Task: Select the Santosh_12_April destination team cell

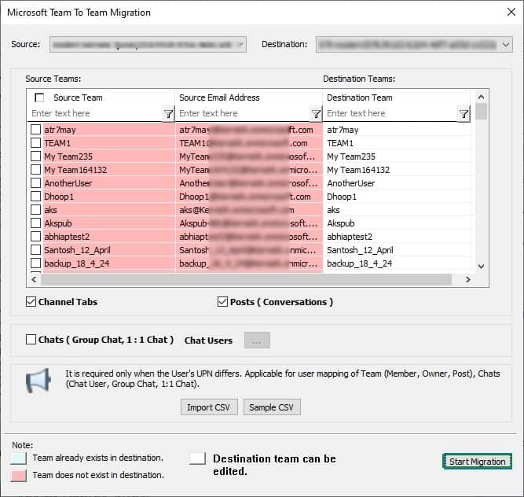Action: [397, 250]
